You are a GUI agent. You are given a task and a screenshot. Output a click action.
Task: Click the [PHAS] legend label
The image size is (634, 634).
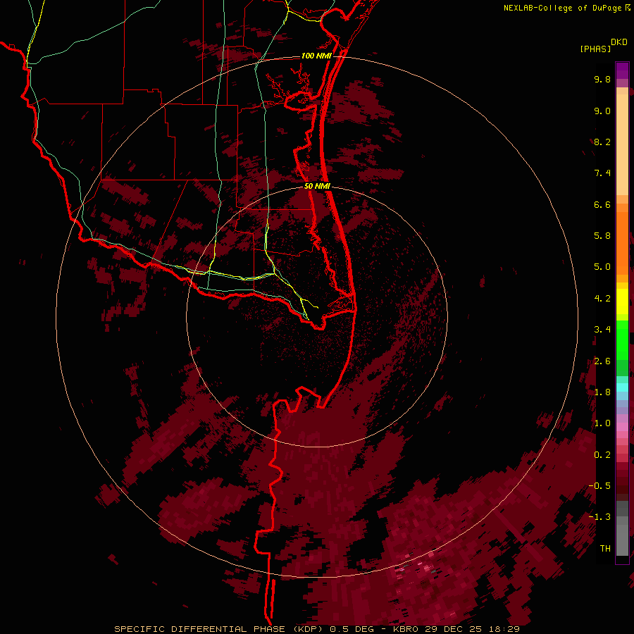pos(595,49)
